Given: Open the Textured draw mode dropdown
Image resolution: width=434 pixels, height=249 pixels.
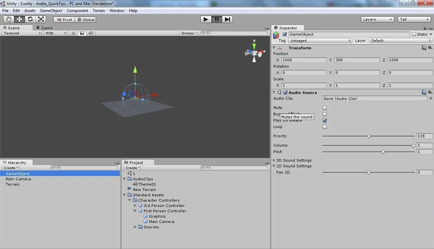Looking at the screenshot, I should click(x=22, y=33).
